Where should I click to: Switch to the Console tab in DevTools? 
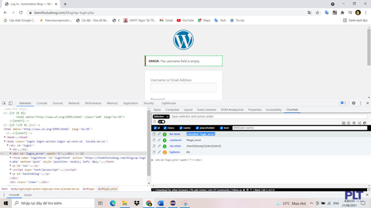pyautogui.click(x=42, y=103)
